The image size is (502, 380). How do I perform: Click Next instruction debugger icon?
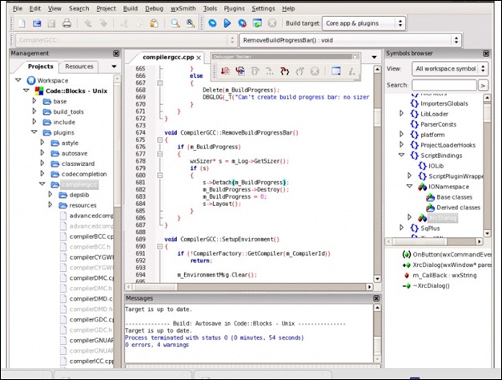tap(270, 71)
